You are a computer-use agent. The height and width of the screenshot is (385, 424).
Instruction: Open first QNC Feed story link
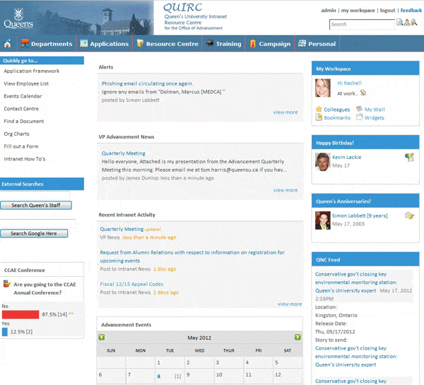[356, 283]
